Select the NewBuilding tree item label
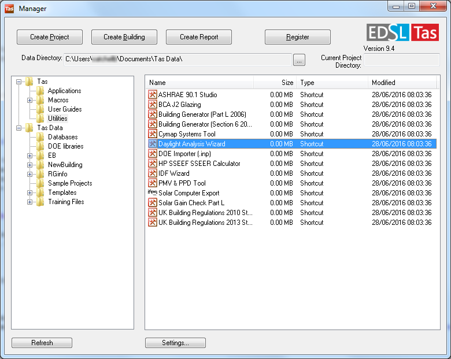 [x=65, y=165]
